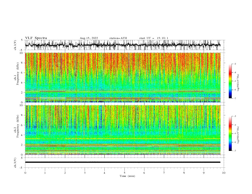This screenshot has width=252, height=194.
Task: Click the "-7" tick on ch.1 color bar
Action: [x=235, y=98]
